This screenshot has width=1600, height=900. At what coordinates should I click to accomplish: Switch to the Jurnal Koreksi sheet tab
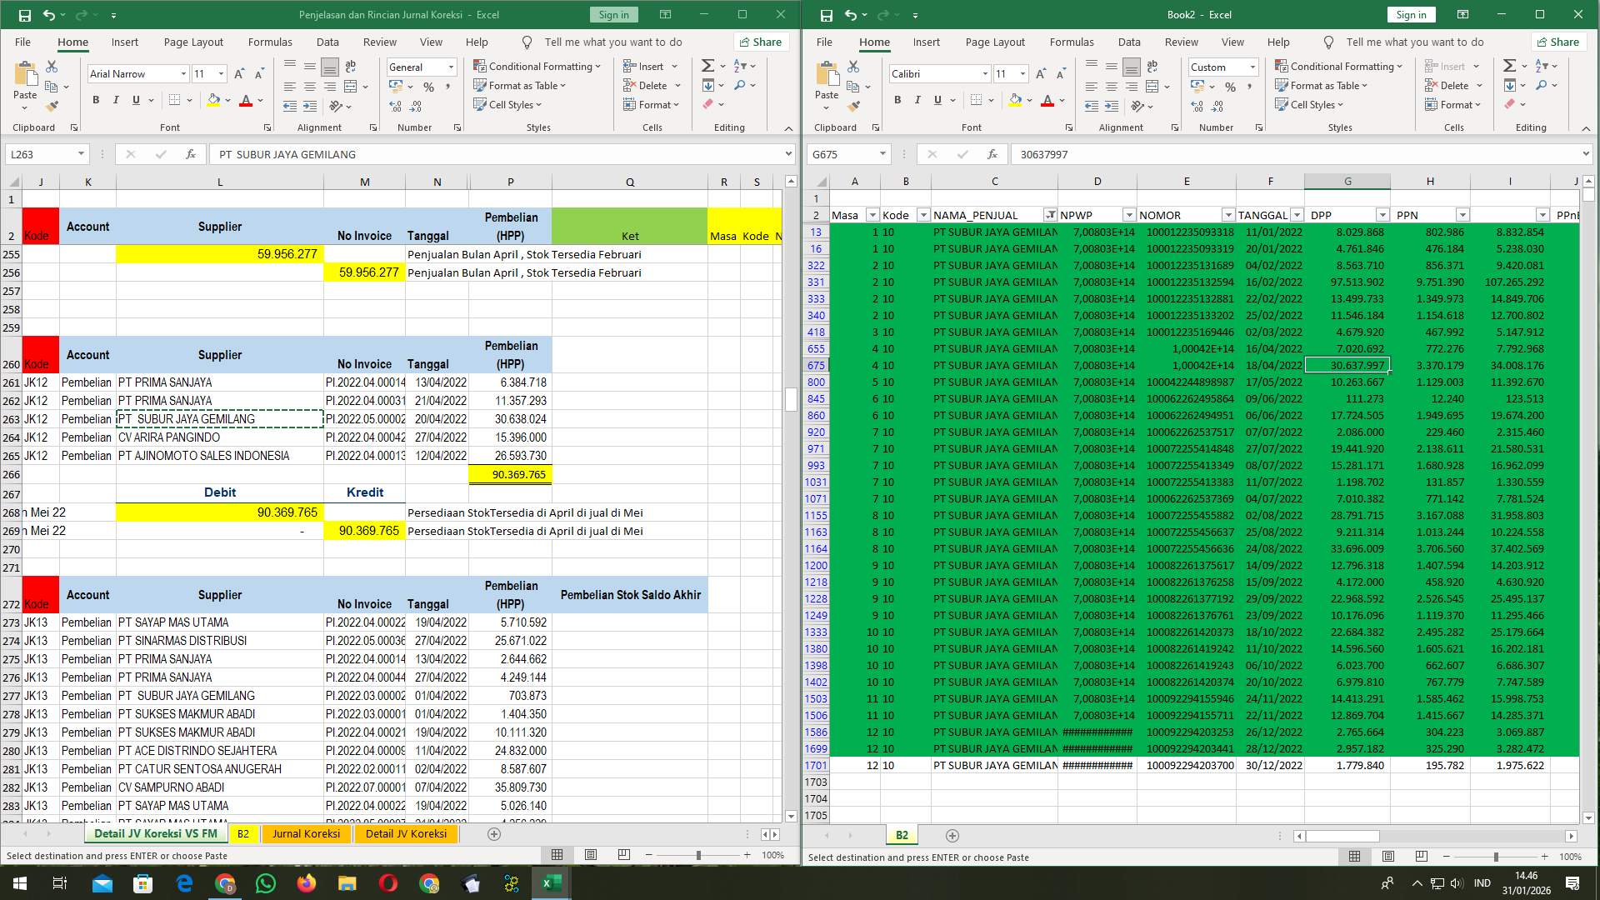(x=307, y=833)
